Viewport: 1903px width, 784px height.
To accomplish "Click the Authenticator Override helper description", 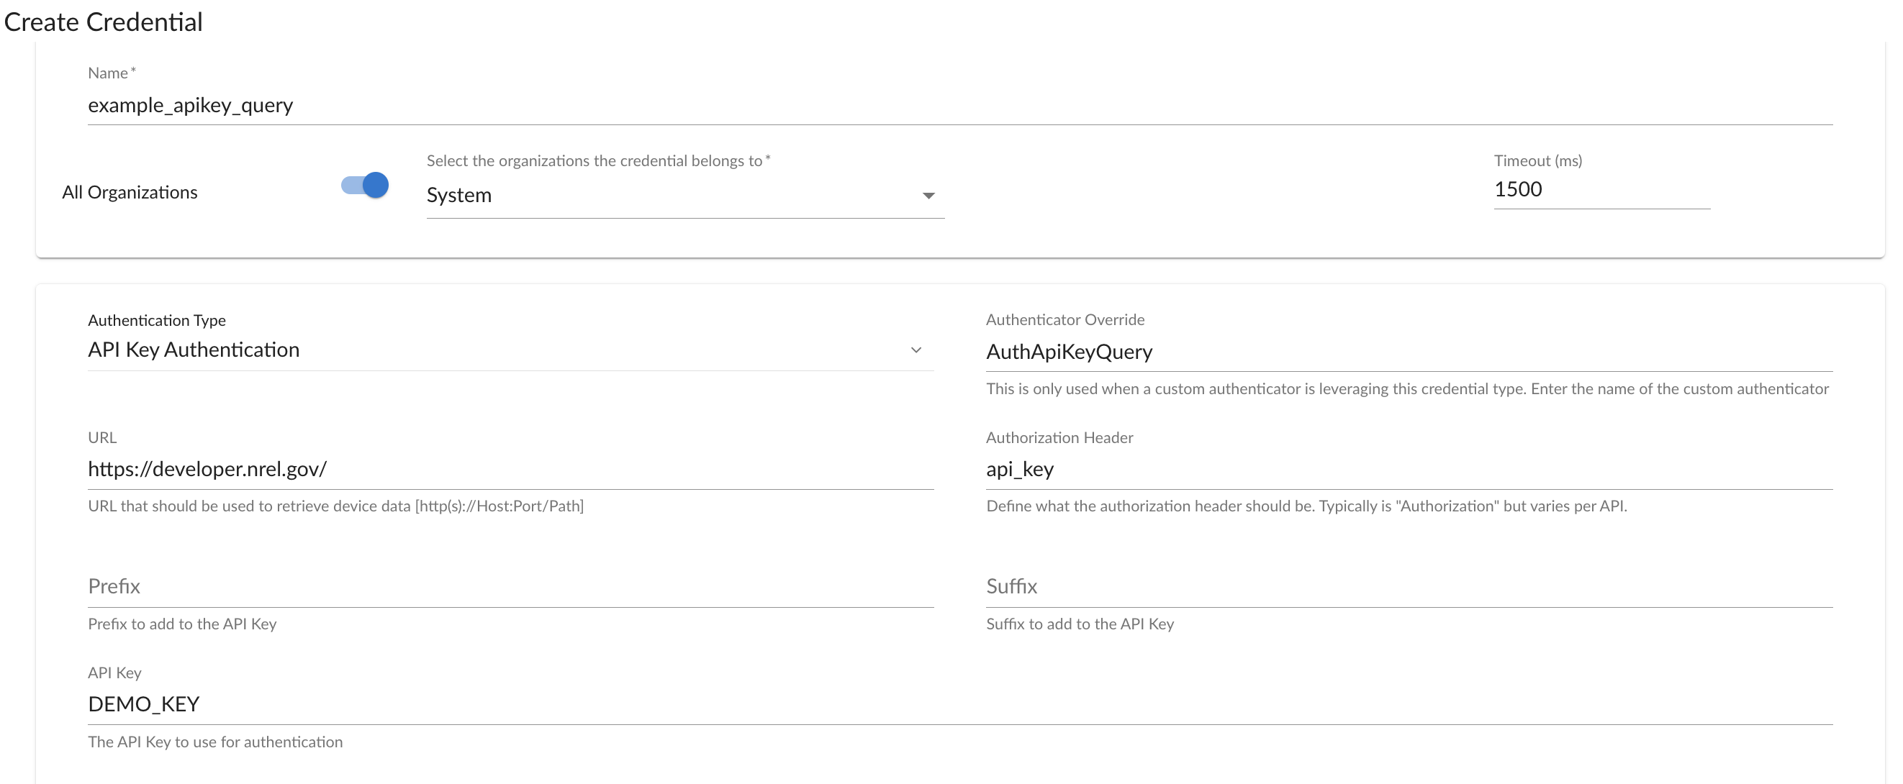I will [x=1406, y=389].
